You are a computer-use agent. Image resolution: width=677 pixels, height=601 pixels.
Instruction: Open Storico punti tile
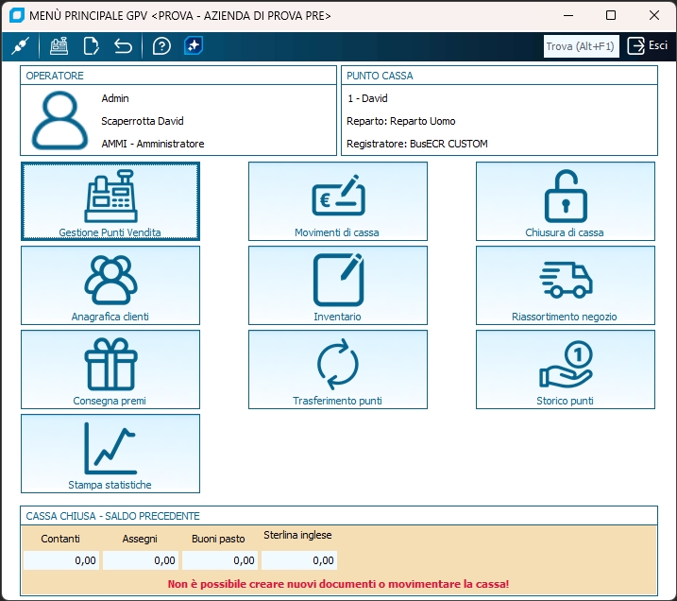[x=565, y=369]
